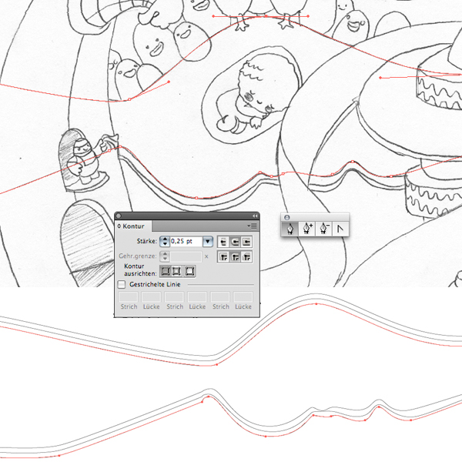Click the Stärke stepper arrows
Image resolution: width=462 pixels, height=462 pixels.
point(165,242)
